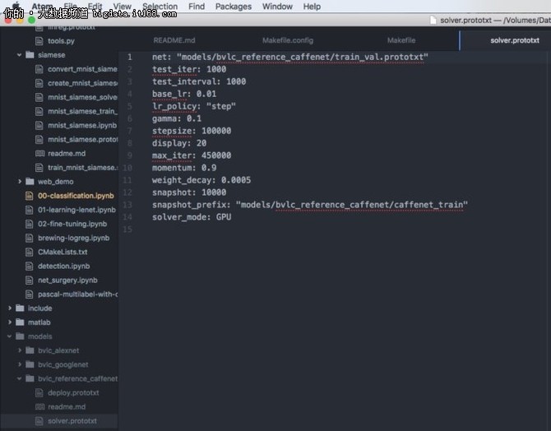Open the Packages menu

[x=234, y=7]
